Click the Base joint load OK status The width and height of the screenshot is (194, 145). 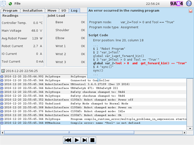[83, 22]
